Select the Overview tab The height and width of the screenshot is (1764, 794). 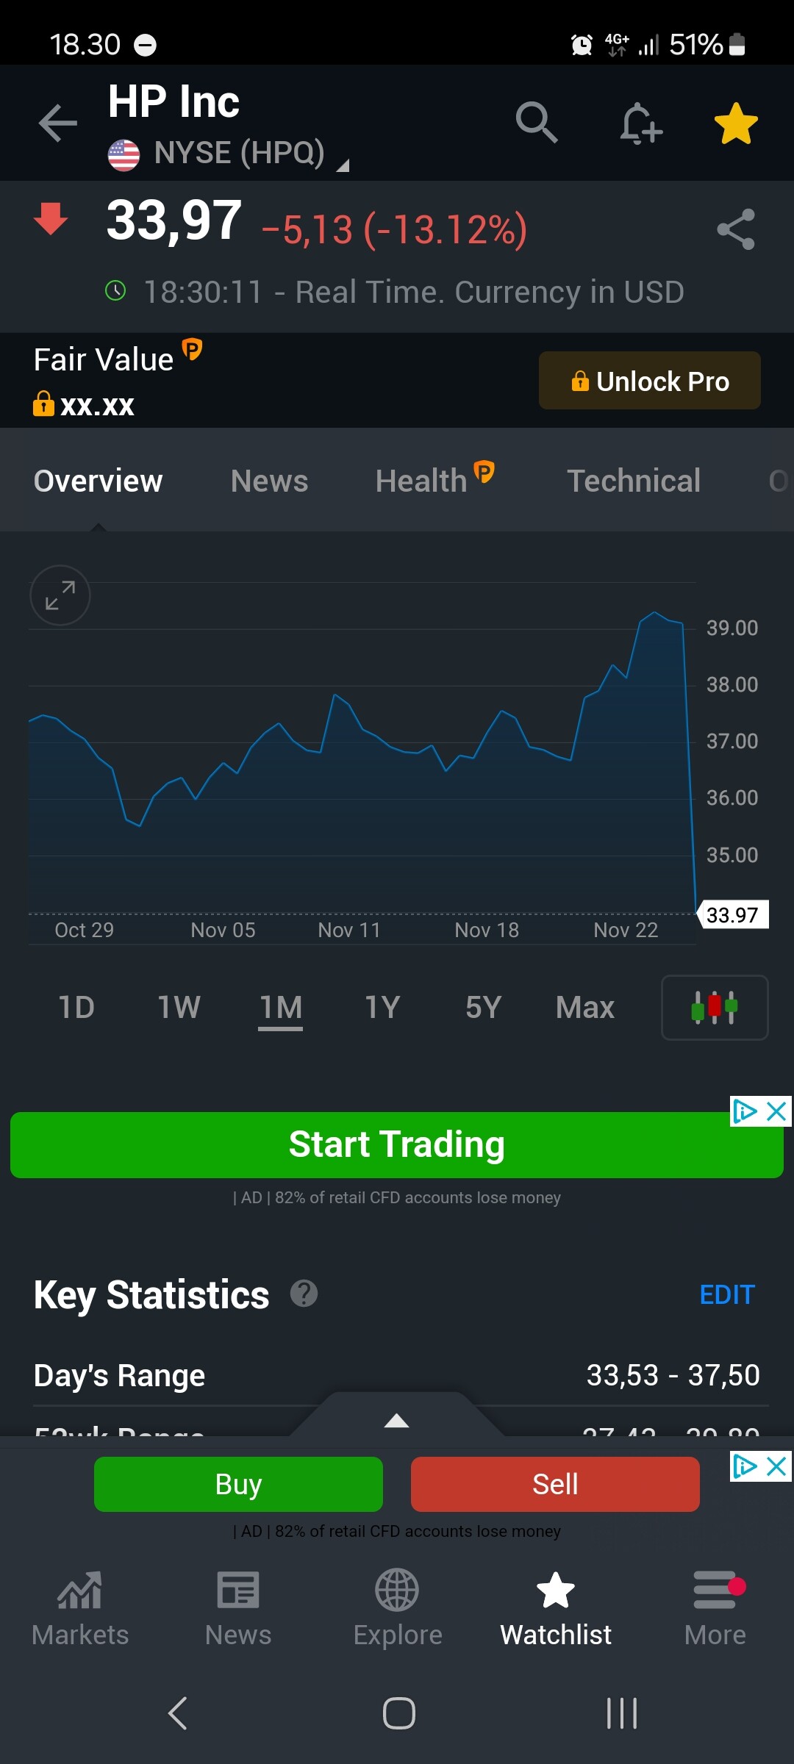click(98, 481)
